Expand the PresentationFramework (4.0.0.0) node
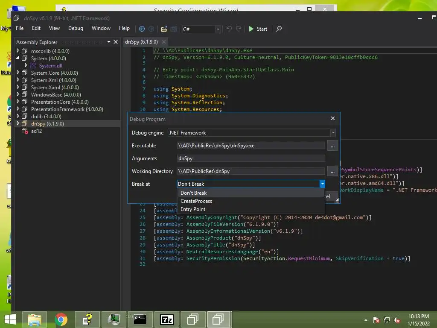This screenshot has width=437, height=328. coord(18,109)
